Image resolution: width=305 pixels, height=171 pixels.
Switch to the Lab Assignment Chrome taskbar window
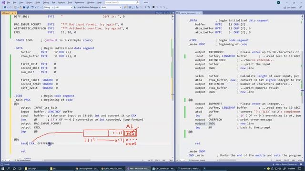(x=87, y=169)
